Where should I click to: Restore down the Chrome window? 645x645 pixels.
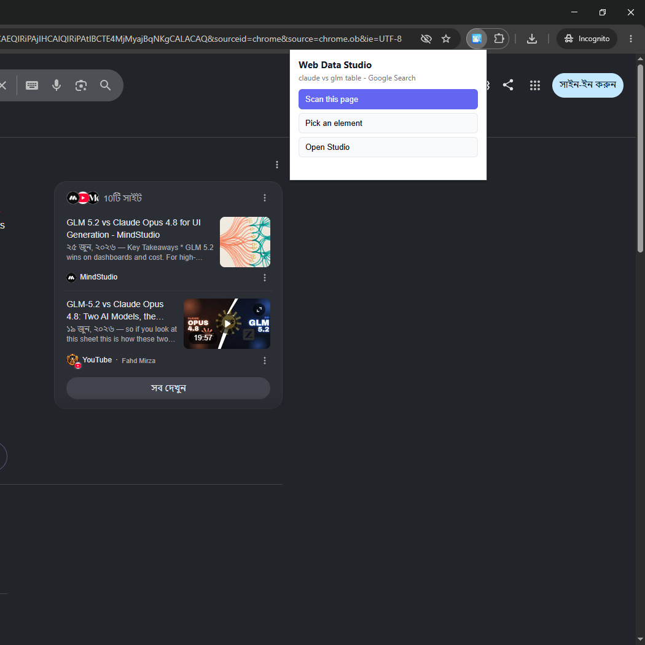tap(602, 12)
